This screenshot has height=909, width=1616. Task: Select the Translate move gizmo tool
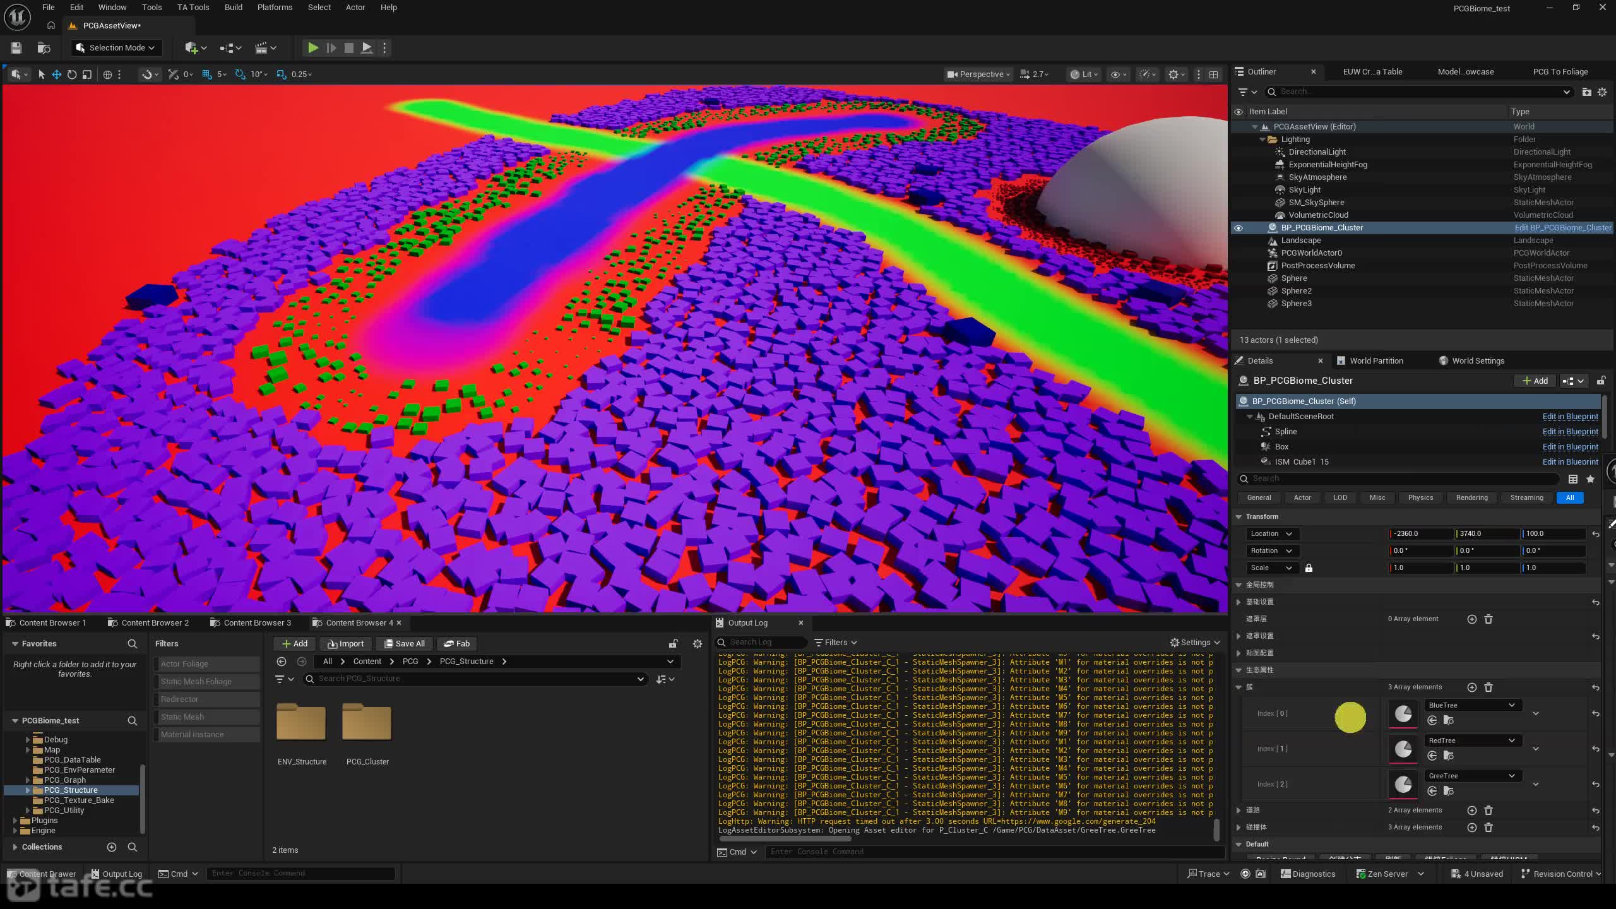(57, 74)
